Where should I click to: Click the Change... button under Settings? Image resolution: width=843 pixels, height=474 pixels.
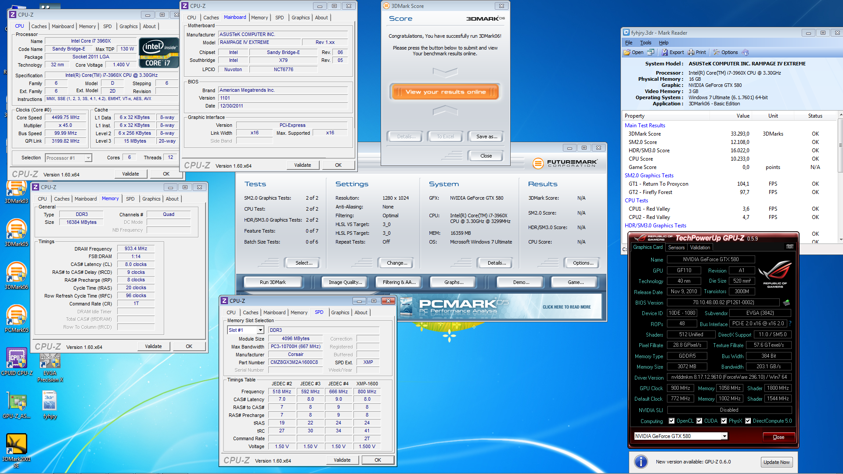(x=397, y=263)
